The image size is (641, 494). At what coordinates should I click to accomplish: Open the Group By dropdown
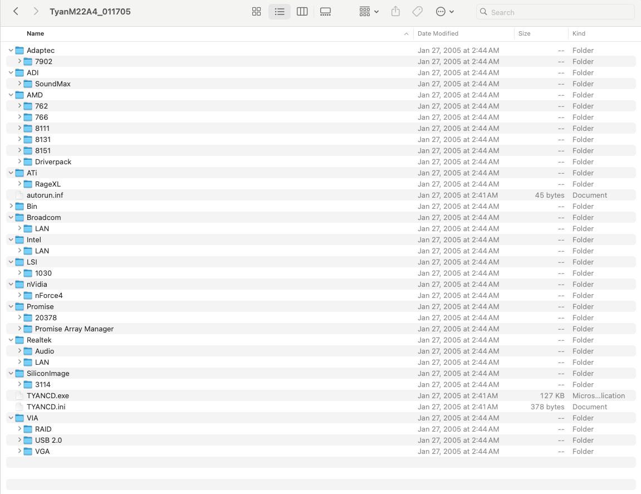pos(369,12)
